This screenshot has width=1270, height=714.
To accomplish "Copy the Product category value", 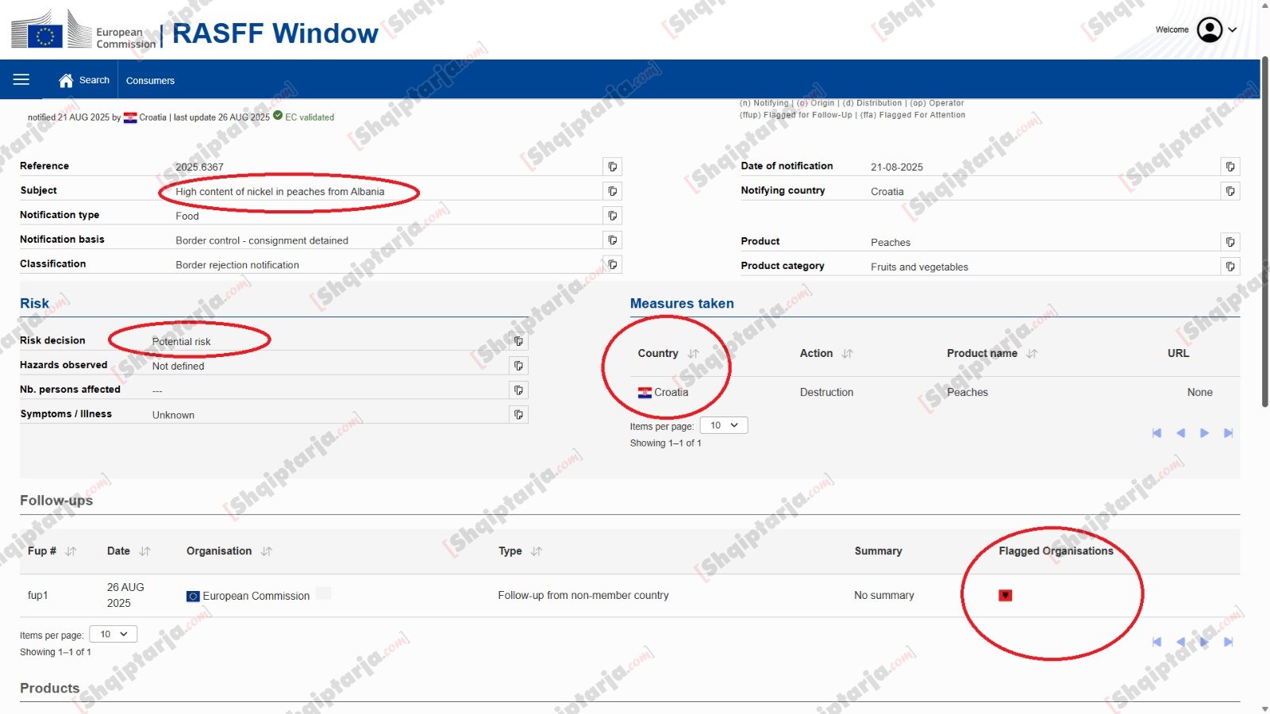I will (1230, 267).
